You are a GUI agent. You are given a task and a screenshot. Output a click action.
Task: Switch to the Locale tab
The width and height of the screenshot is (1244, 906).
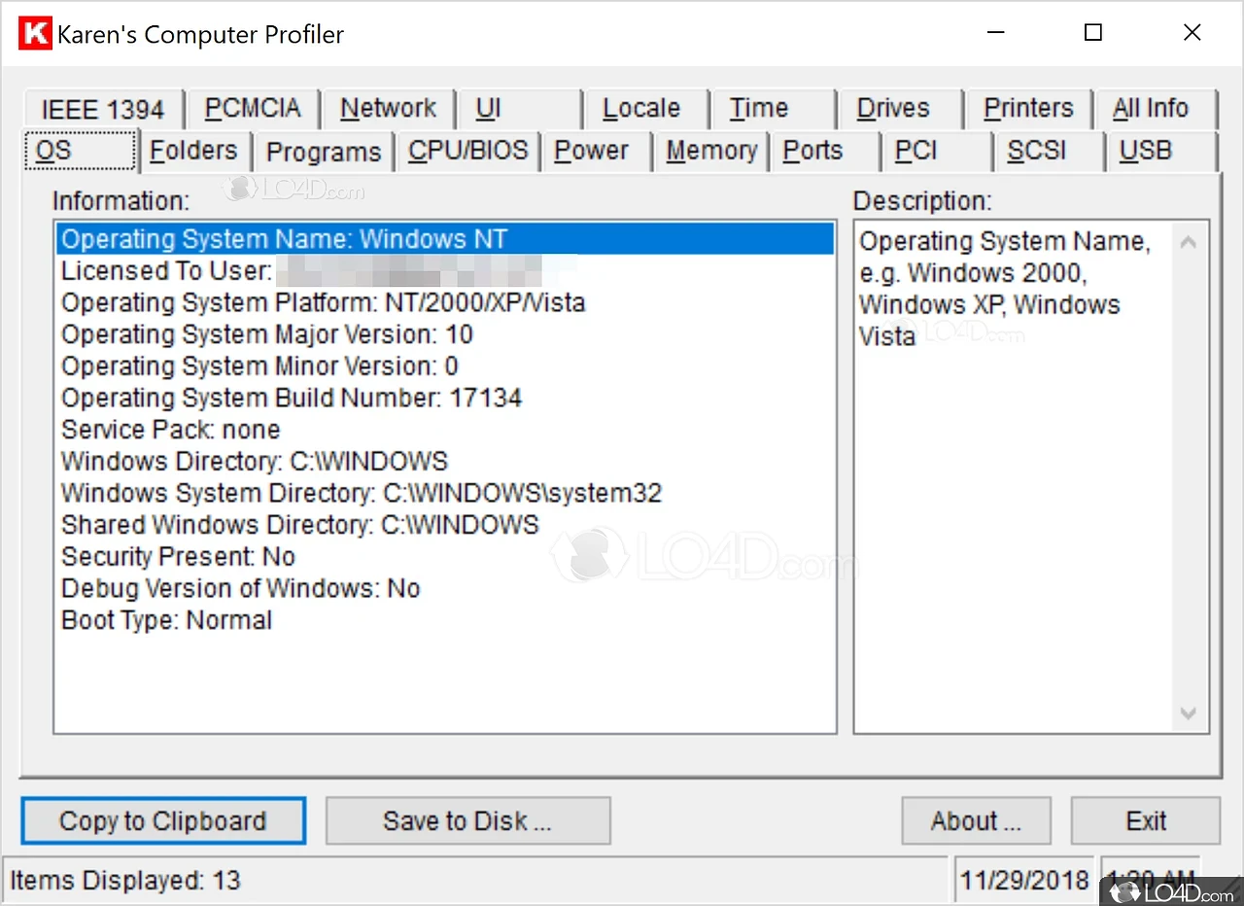[x=645, y=109]
